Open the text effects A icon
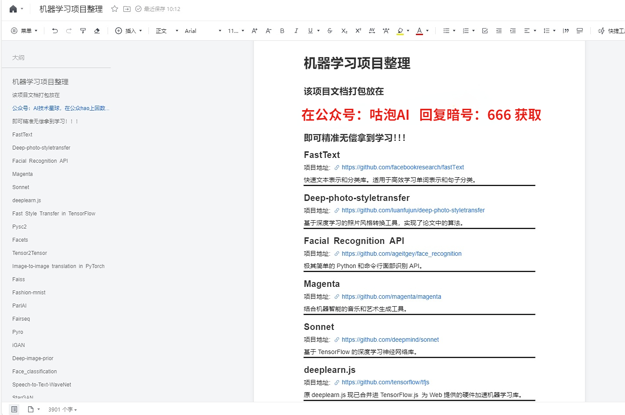This screenshot has height=415, width=625. pyautogui.click(x=386, y=31)
